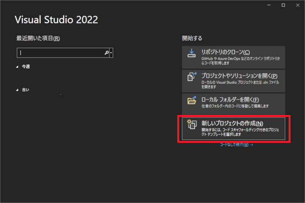Close the Visual Studio 2022 start window
The image size is (305, 203).
point(298,5)
